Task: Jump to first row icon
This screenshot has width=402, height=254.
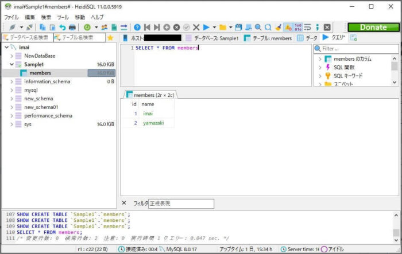Action: (x=147, y=28)
